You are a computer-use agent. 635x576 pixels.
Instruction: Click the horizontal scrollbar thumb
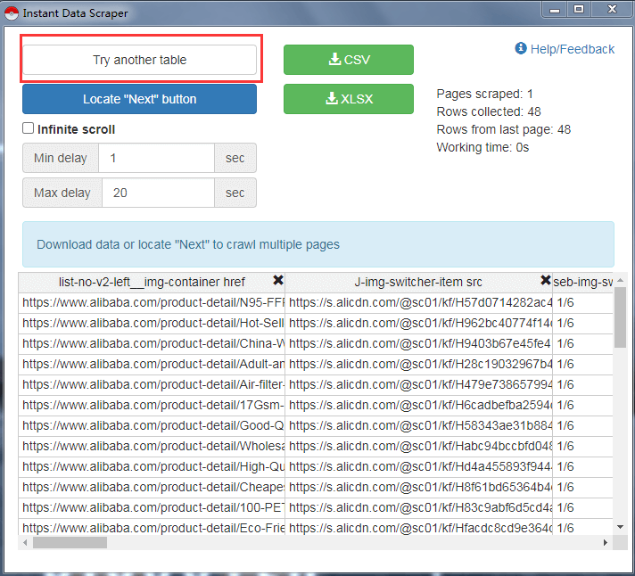tap(70, 542)
